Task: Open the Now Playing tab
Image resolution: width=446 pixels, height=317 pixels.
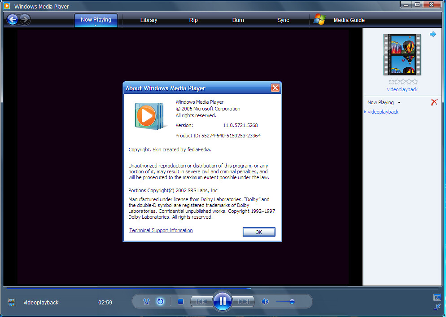Action: click(x=96, y=20)
